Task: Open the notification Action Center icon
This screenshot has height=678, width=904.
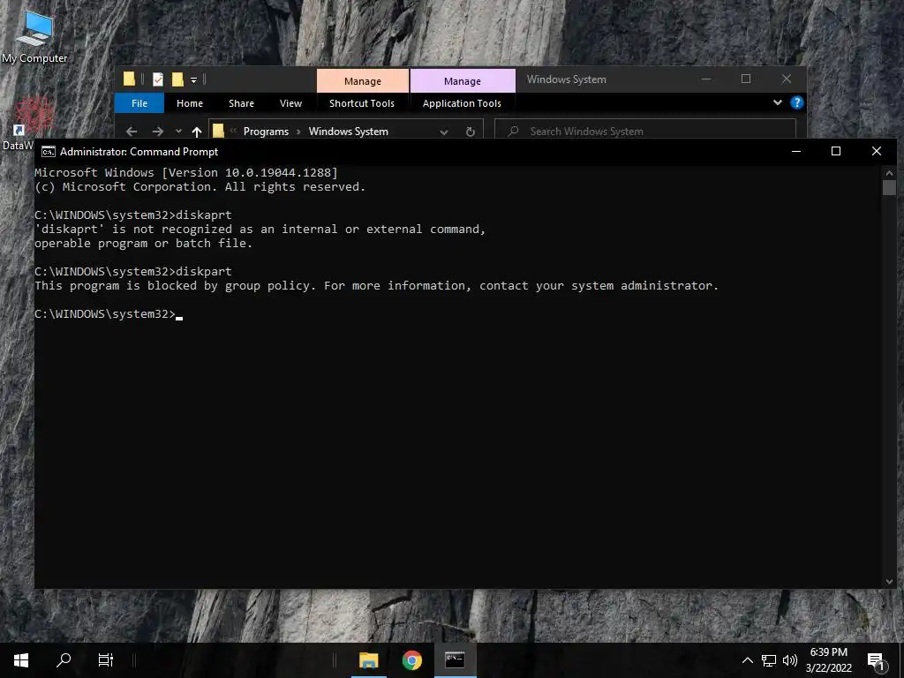Action: 876,660
